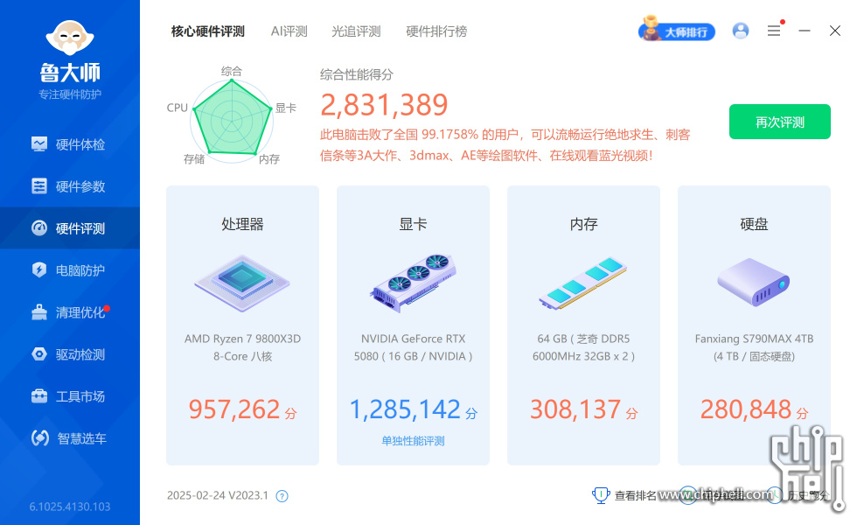Image resolution: width=857 pixels, height=525 pixels.
Task: Click the NVIDIA GeForce RTX 5080 text
Action: pos(413,347)
